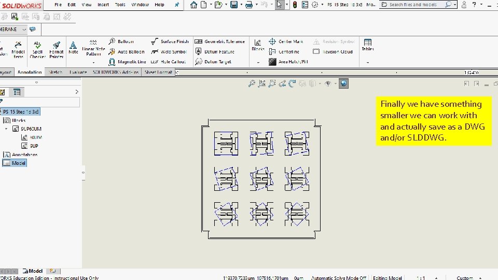Click the Rebuild traffic light icon

click(x=295, y=5)
